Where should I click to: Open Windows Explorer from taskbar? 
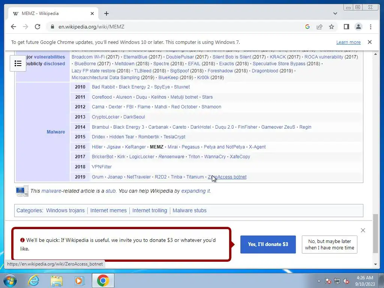57,280
